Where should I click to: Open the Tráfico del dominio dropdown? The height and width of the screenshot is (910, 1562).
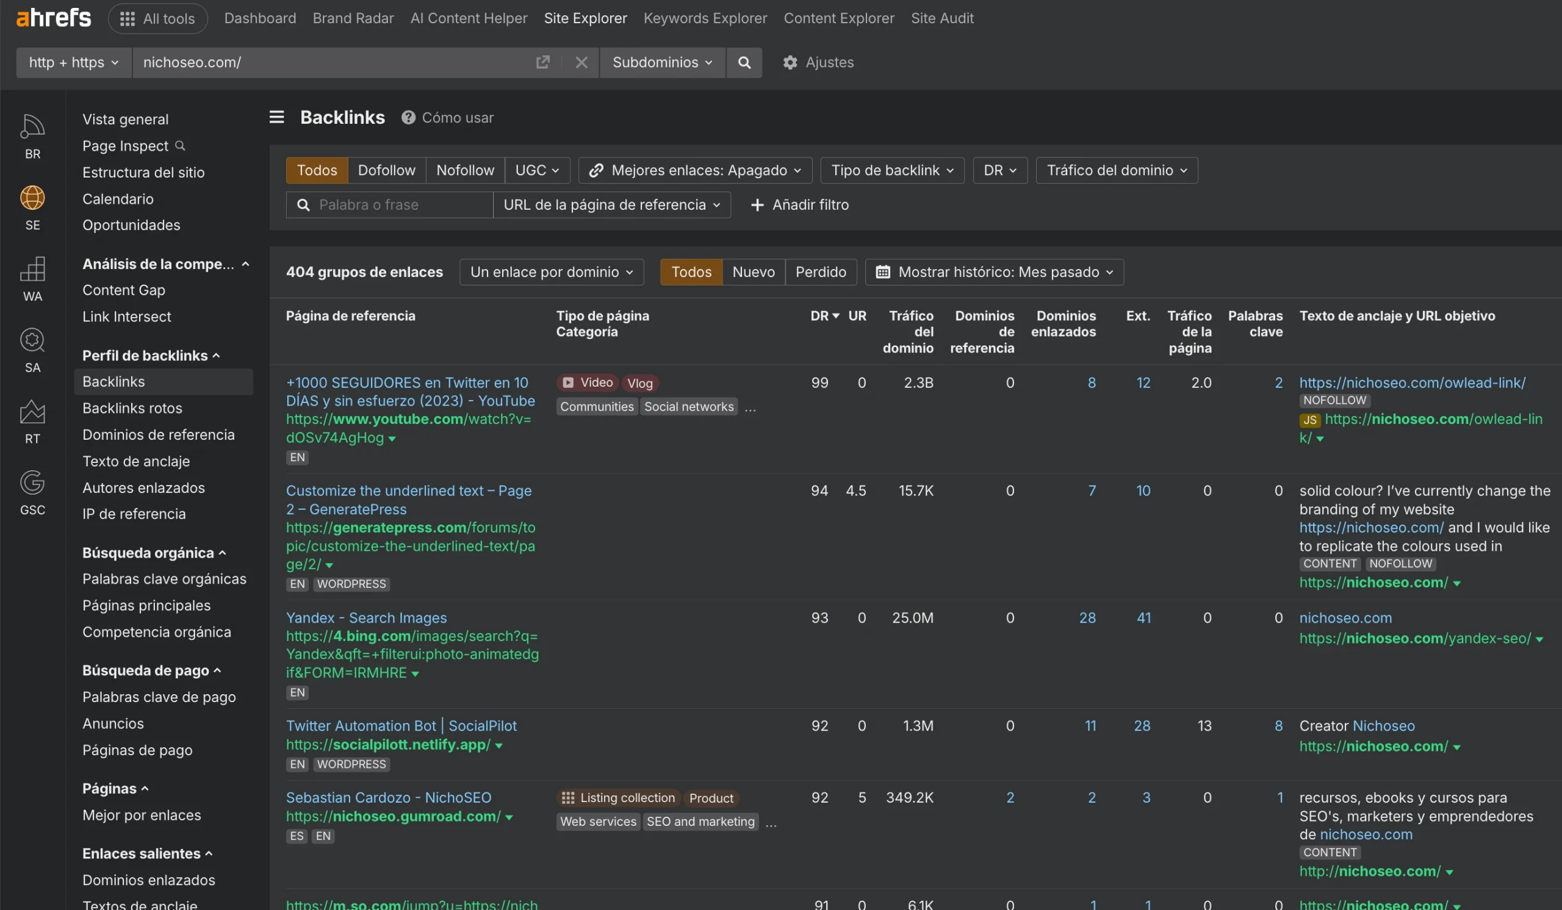(1117, 170)
